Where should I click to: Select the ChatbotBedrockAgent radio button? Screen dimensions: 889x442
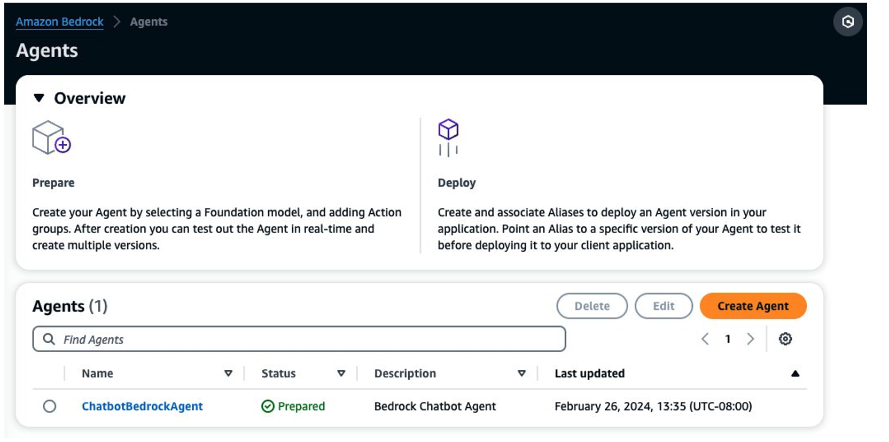[50, 407]
